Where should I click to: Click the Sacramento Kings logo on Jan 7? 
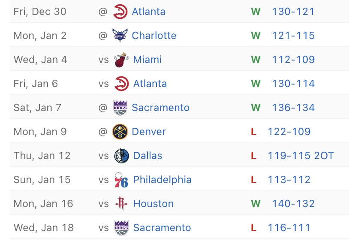click(x=120, y=108)
